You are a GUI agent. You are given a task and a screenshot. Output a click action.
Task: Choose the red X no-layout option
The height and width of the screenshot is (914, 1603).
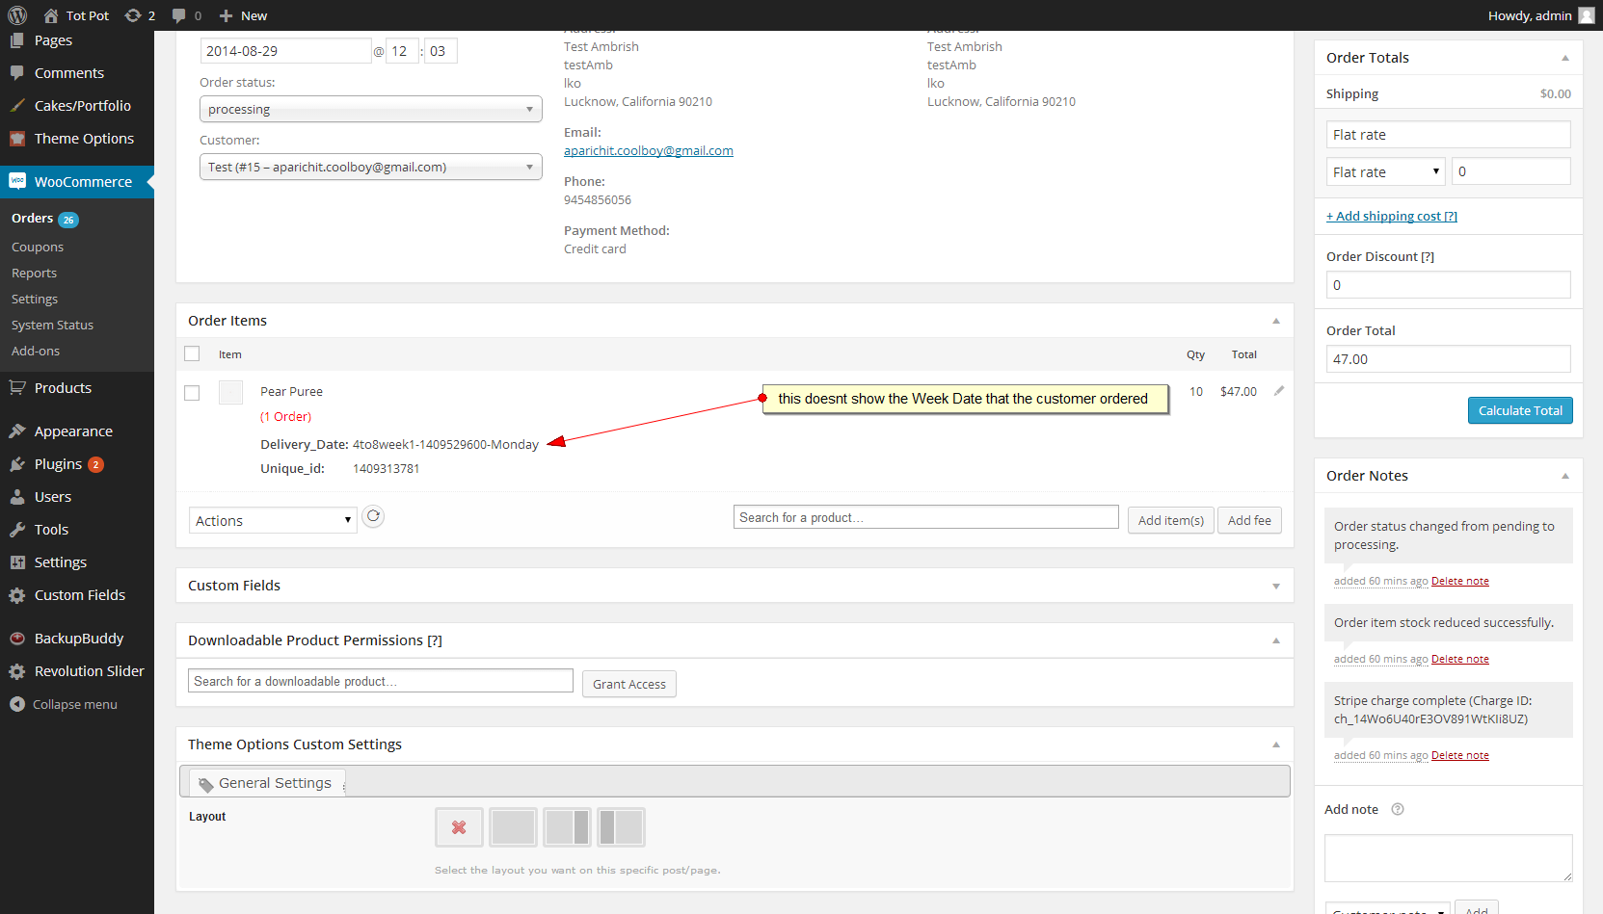pyautogui.click(x=459, y=827)
